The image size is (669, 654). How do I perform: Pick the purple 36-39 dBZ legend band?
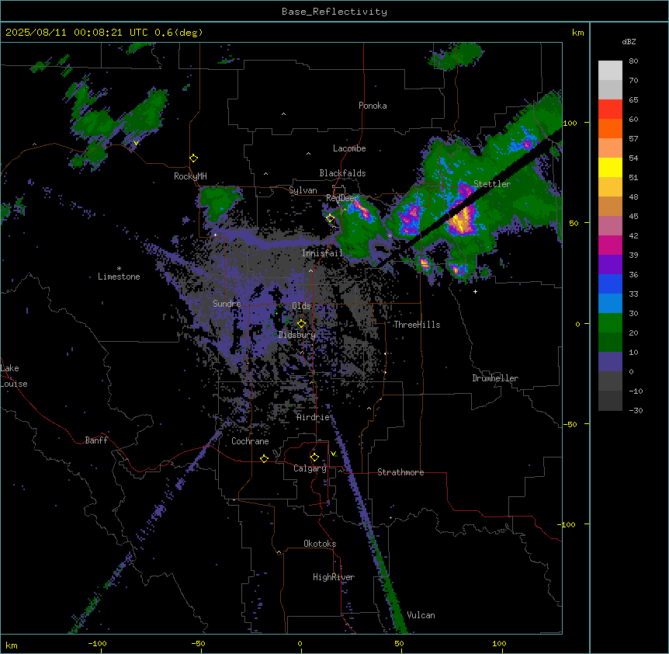pyautogui.click(x=610, y=265)
